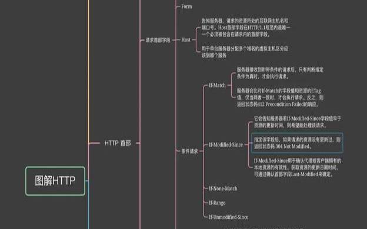Select the If-Modified-Since node
367x229 pixels.
(226, 144)
